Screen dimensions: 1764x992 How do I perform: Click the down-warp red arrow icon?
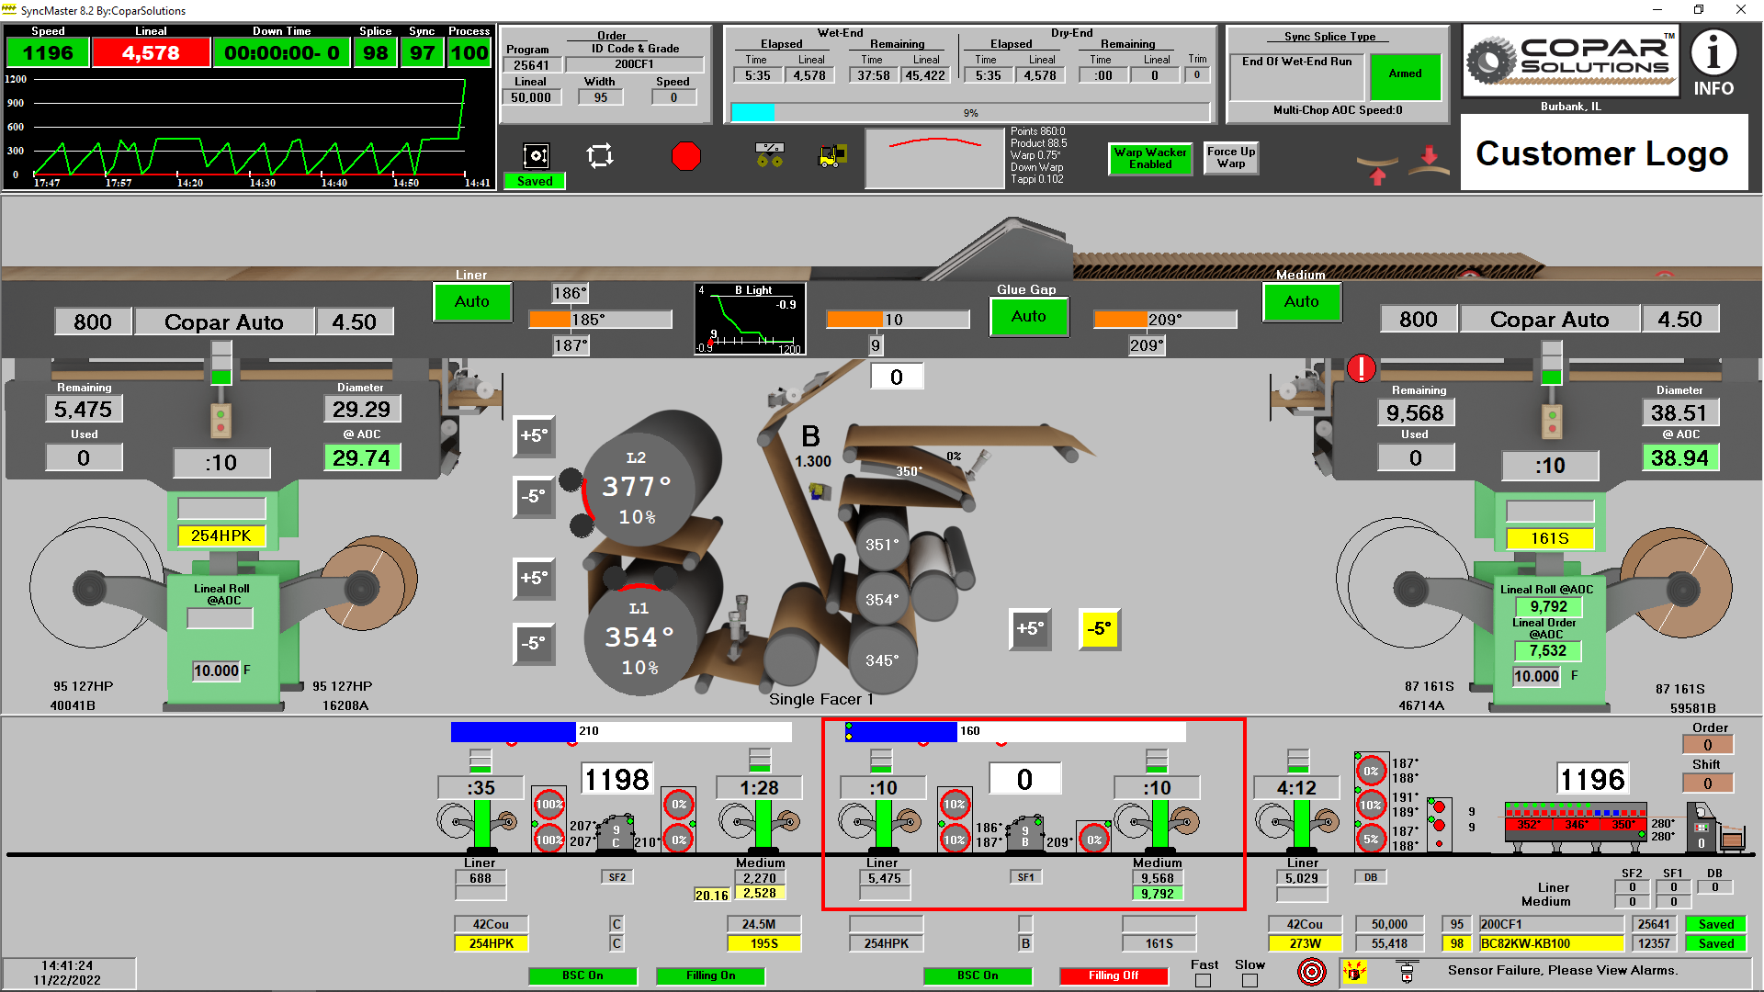point(1430,160)
